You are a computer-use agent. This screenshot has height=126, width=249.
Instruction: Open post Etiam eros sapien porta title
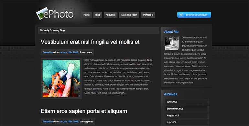click(x=84, y=111)
